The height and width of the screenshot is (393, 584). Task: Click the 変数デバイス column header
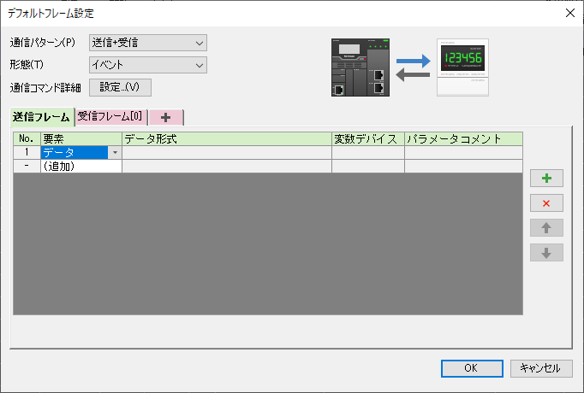(x=368, y=138)
